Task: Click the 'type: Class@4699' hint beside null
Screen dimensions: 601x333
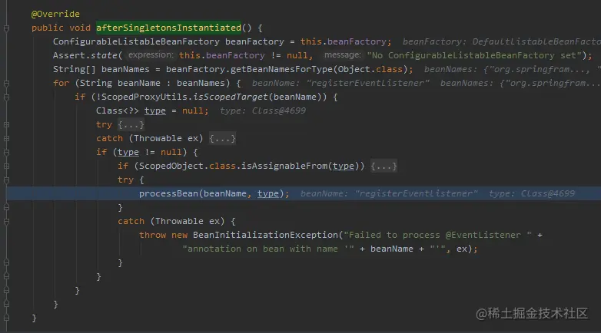Action: coord(263,111)
